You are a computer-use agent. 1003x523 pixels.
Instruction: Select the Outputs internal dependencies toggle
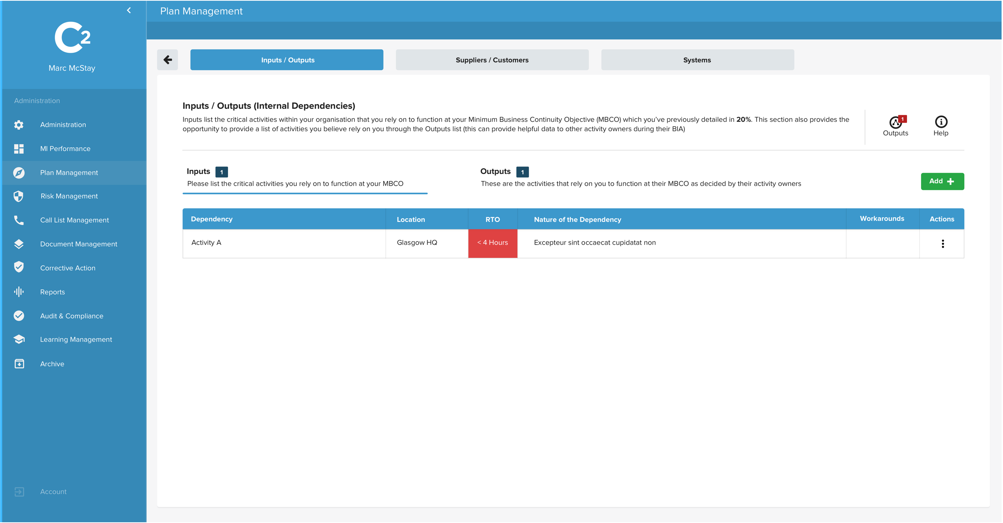(x=496, y=171)
